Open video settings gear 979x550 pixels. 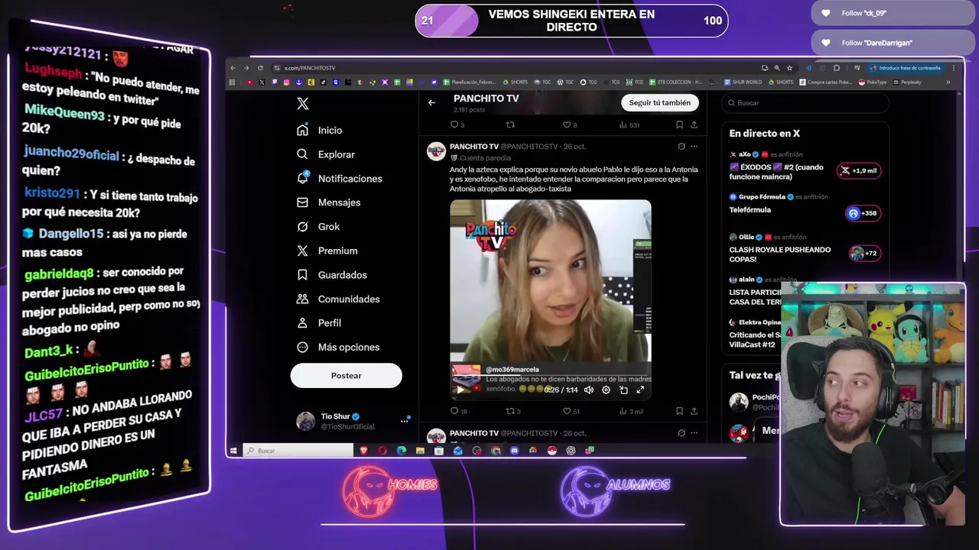(606, 390)
